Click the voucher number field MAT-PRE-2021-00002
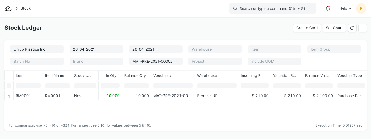 [156, 62]
